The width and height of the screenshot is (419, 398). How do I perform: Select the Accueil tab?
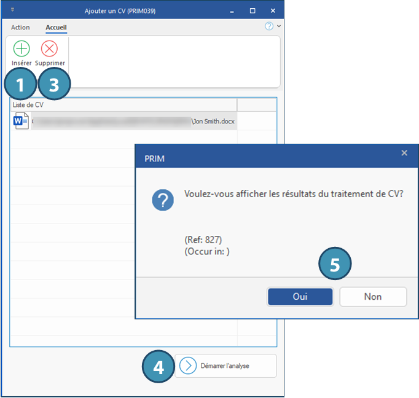[56, 28]
